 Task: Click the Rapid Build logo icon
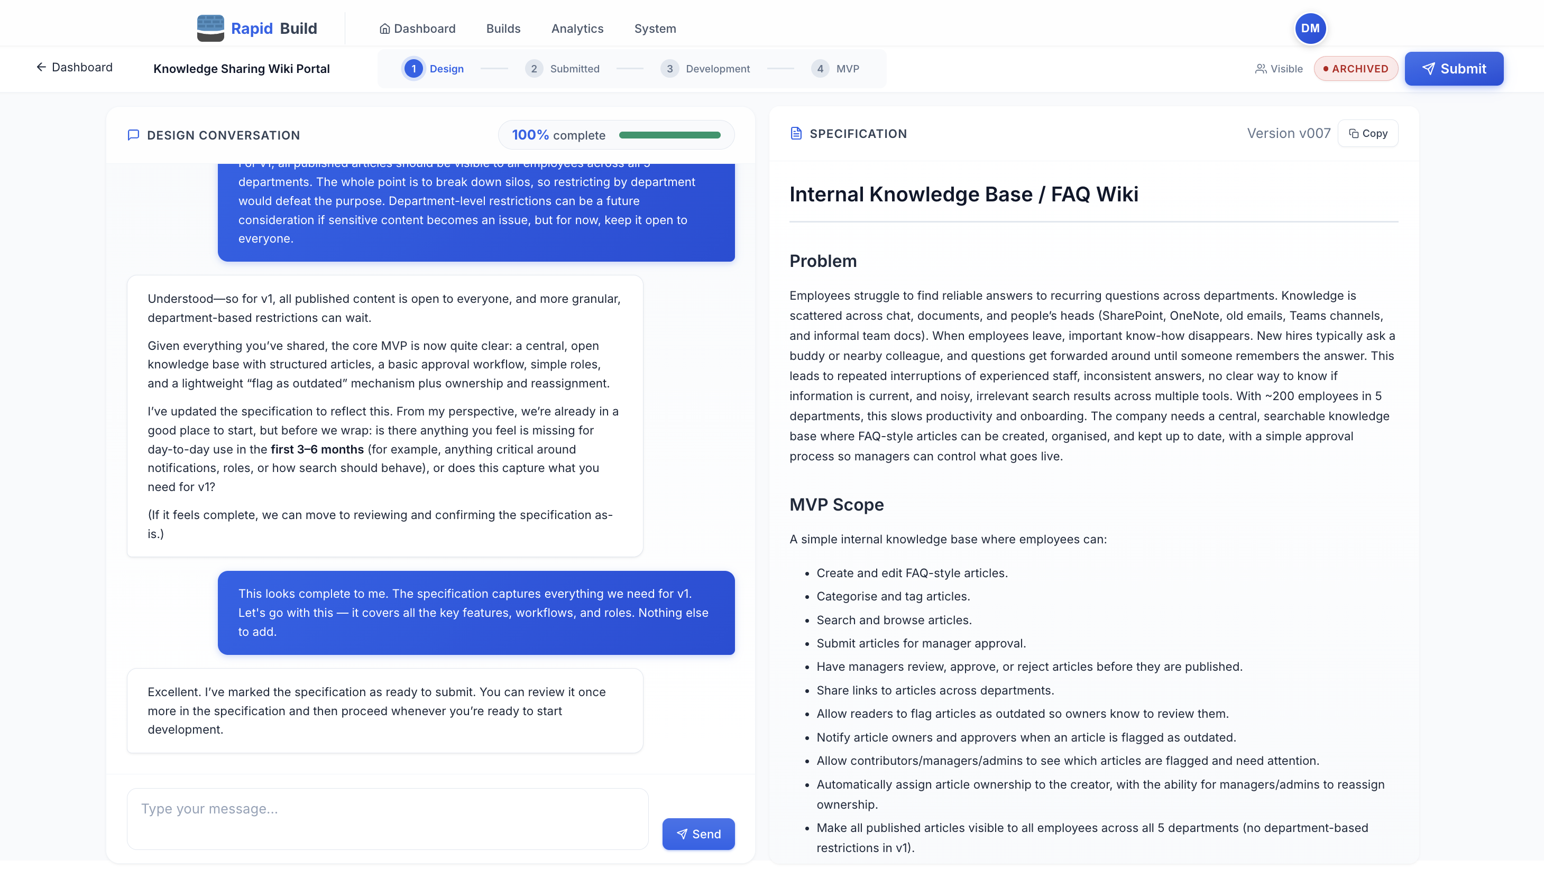210,27
